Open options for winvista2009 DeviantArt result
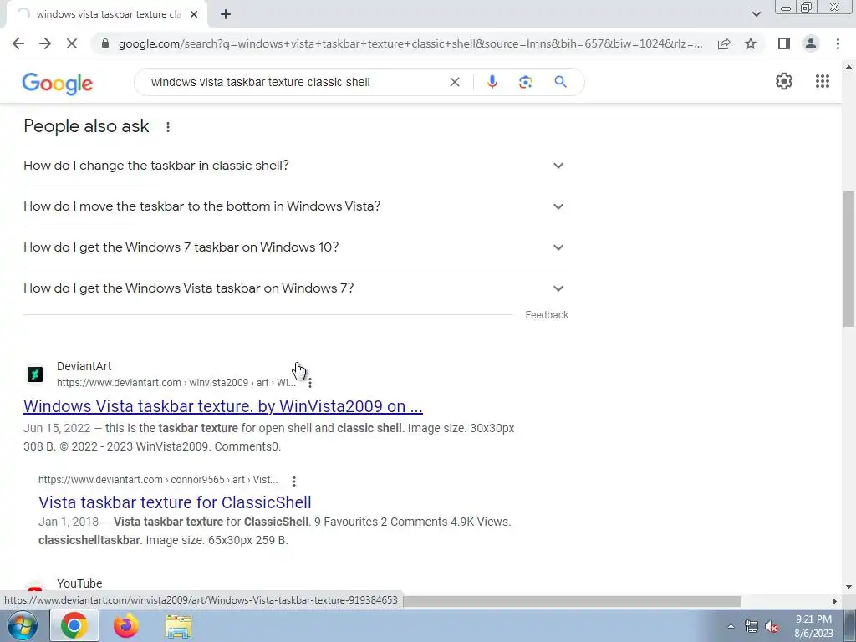 coord(310,383)
